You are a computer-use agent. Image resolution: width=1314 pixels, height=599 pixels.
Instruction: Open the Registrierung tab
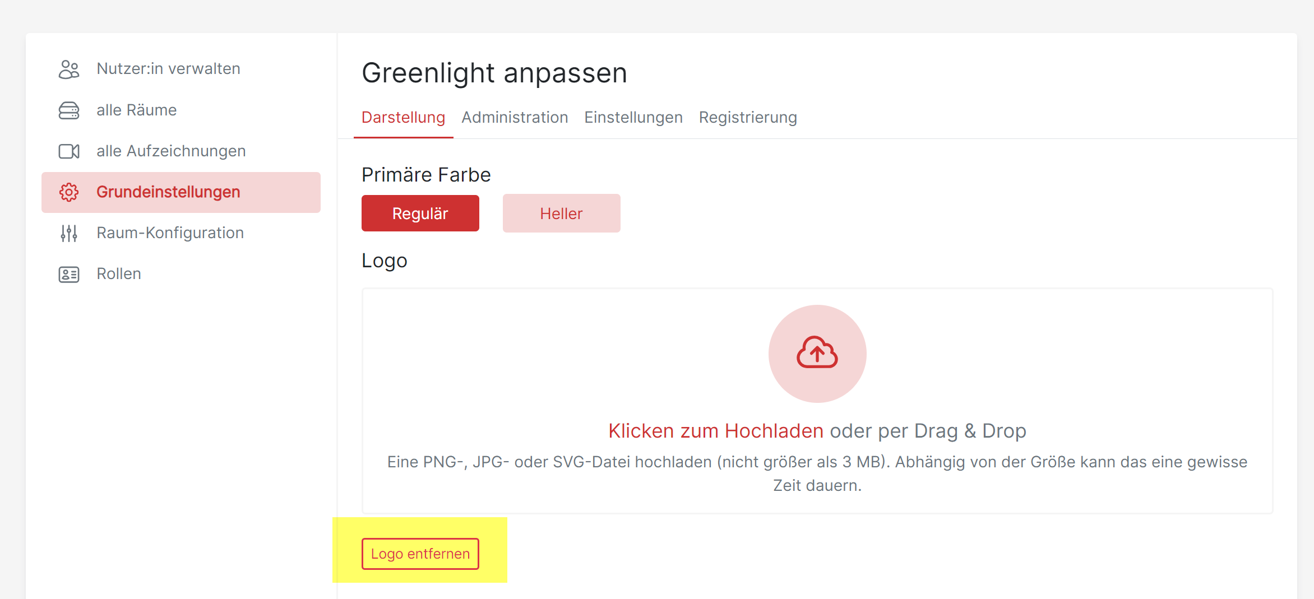(748, 117)
